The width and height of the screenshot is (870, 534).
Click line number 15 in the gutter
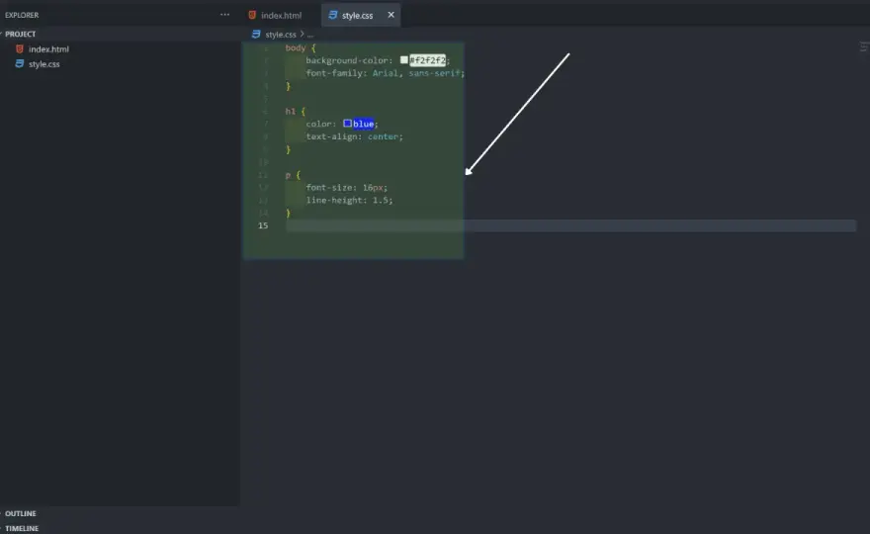pyautogui.click(x=263, y=225)
